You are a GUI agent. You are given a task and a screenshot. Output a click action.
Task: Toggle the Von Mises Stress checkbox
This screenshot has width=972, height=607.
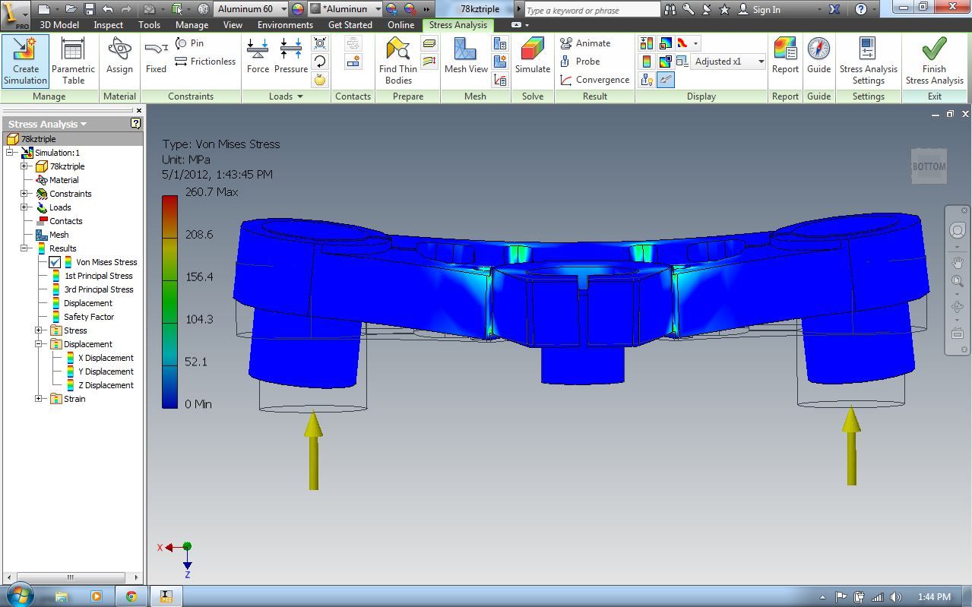[54, 261]
